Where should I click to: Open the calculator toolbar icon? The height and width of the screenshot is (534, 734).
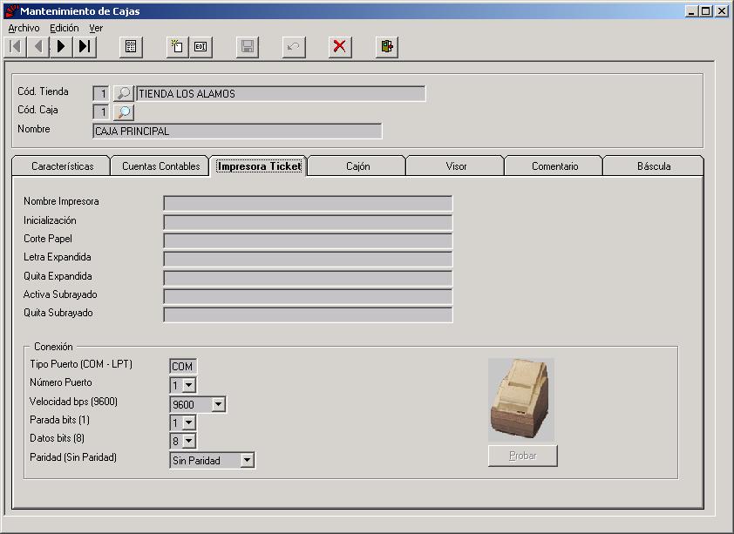coord(131,47)
